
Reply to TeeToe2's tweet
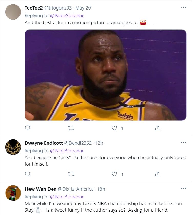(27, 128)
